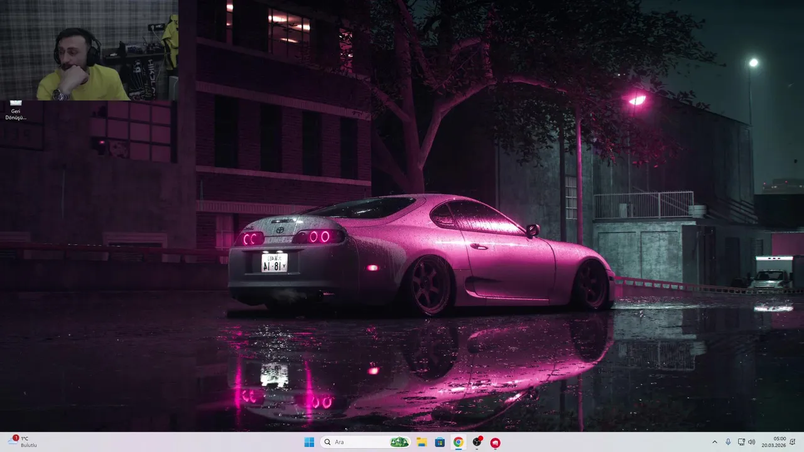Open the notification bell icon
Image resolution: width=804 pixels, height=452 pixels.
[793, 442]
